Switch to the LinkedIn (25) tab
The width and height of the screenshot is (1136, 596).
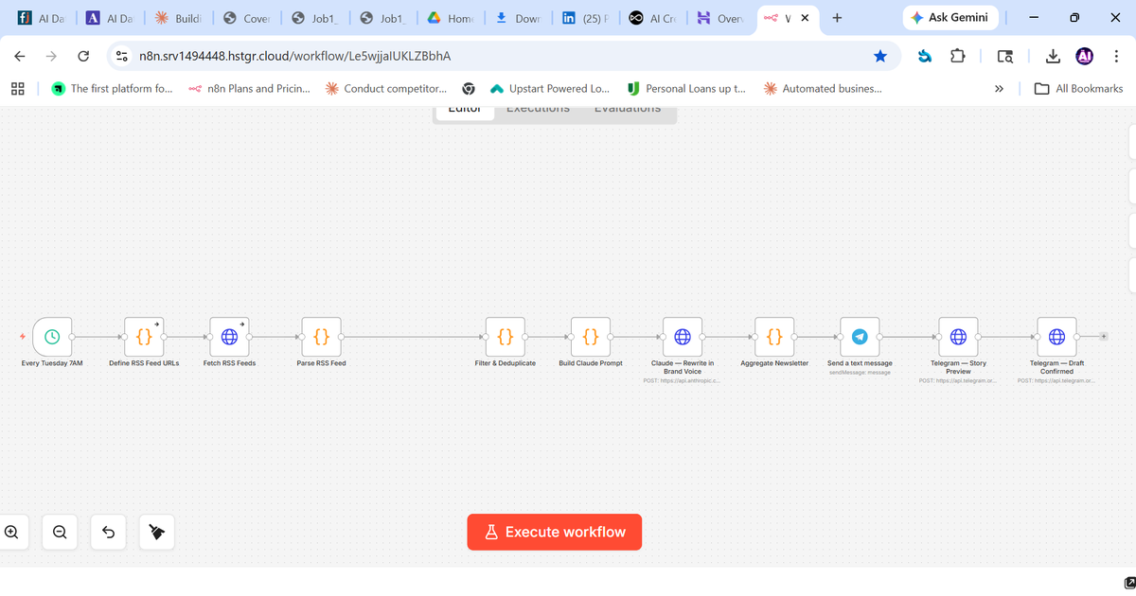(x=585, y=17)
